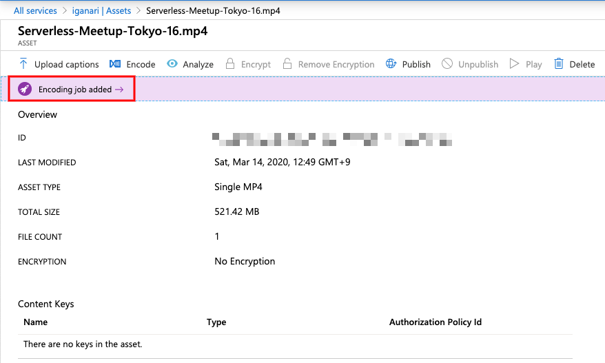
Task: Select Remove Encryption toolbar label
Action: click(x=336, y=65)
